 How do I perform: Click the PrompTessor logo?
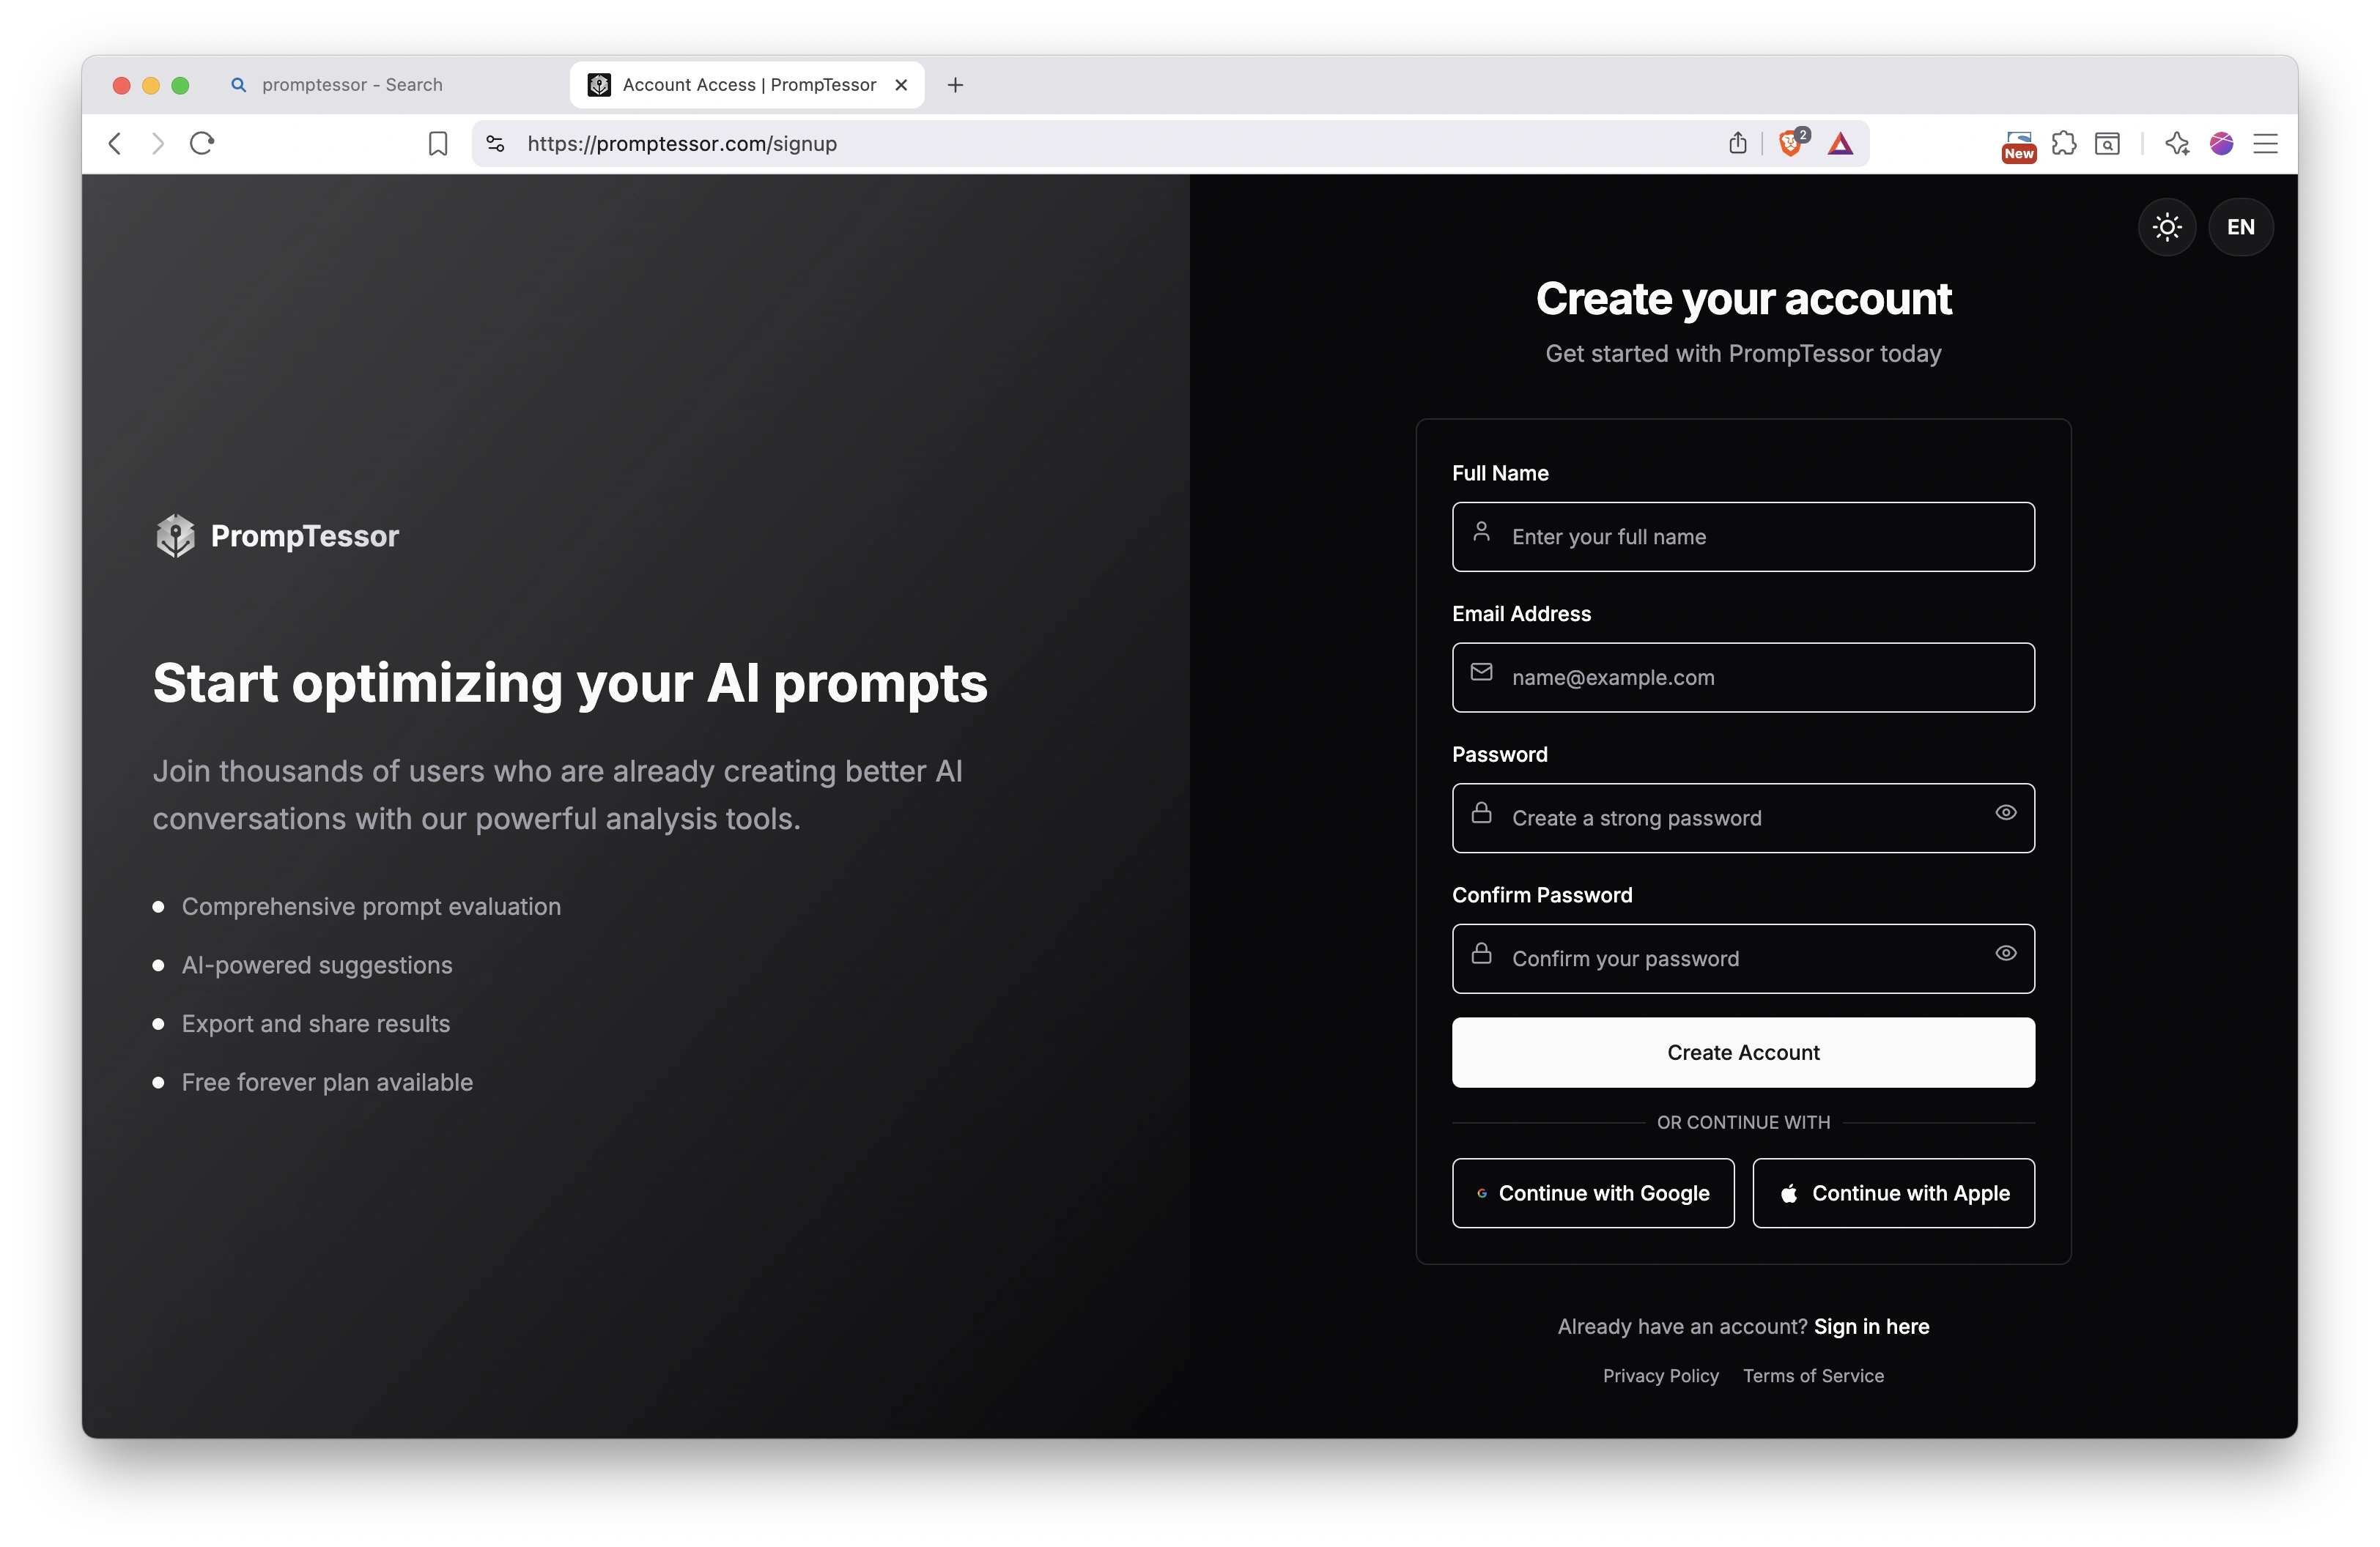(277, 535)
